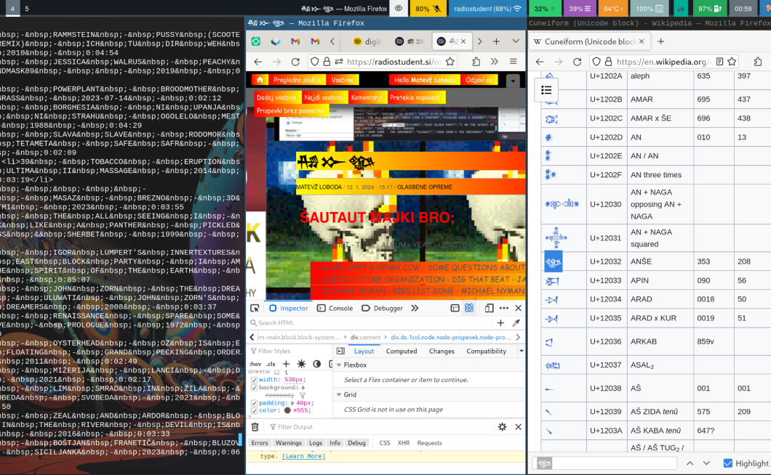Toggle reader view in Wikipedia address bar
The height and width of the screenshot is (475, 771).
point(719,62)
